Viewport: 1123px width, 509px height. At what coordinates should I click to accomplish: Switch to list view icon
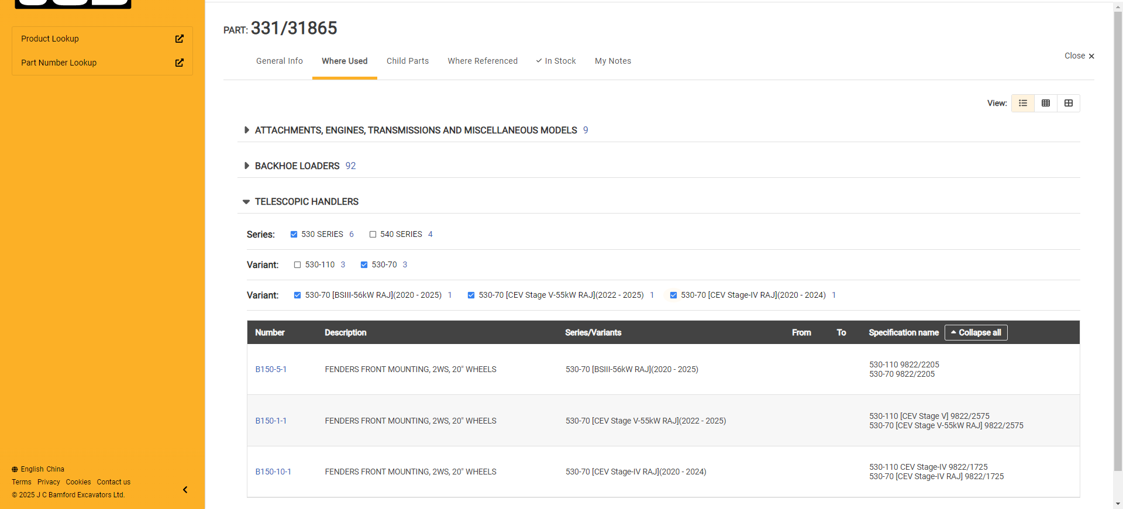point(1022,103)
